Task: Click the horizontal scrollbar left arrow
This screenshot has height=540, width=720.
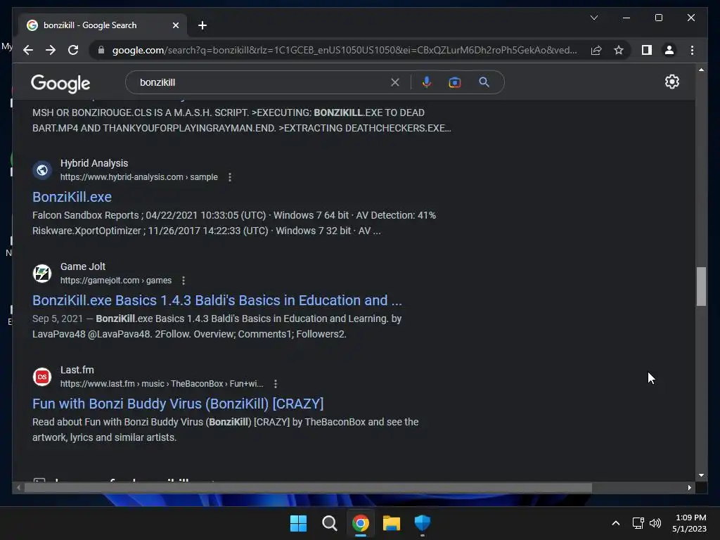Action: point(18,488)
